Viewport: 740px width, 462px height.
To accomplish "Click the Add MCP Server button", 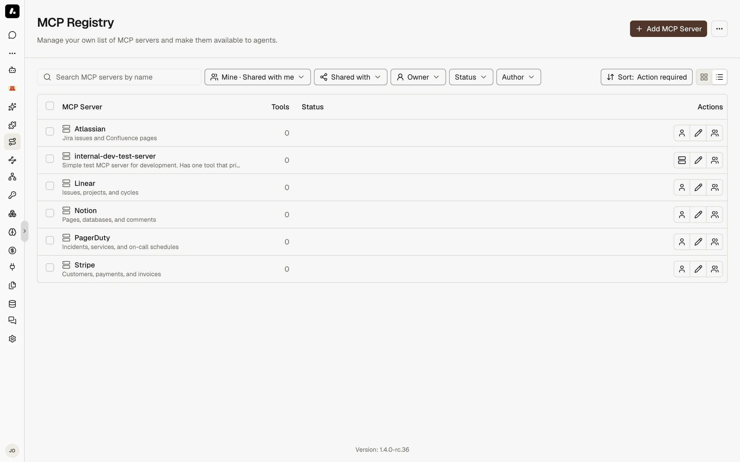I will (669, 29).
